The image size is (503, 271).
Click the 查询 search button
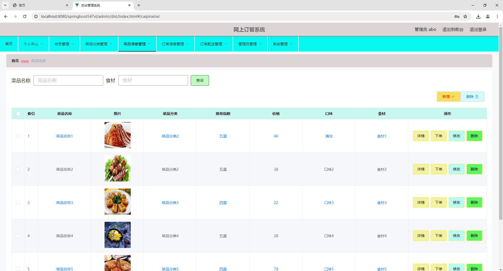[x=200, y=80]
